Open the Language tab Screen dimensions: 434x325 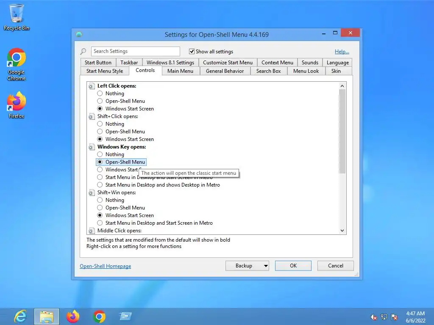click(x=337, y=63)
